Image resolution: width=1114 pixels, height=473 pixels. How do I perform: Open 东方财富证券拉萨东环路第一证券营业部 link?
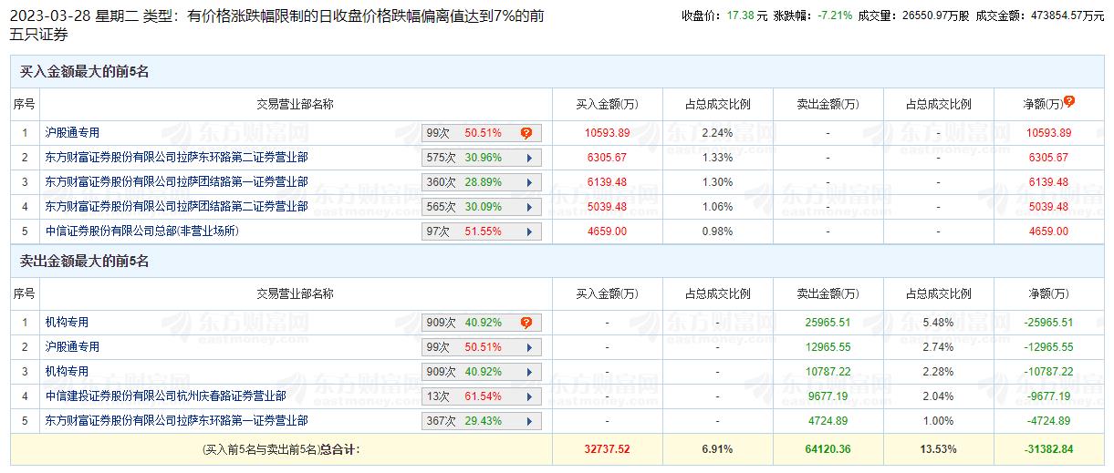(x=177, y=421)
